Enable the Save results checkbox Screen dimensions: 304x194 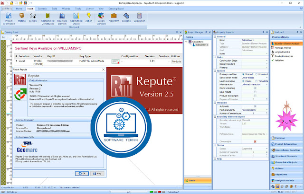pos(255,92)
